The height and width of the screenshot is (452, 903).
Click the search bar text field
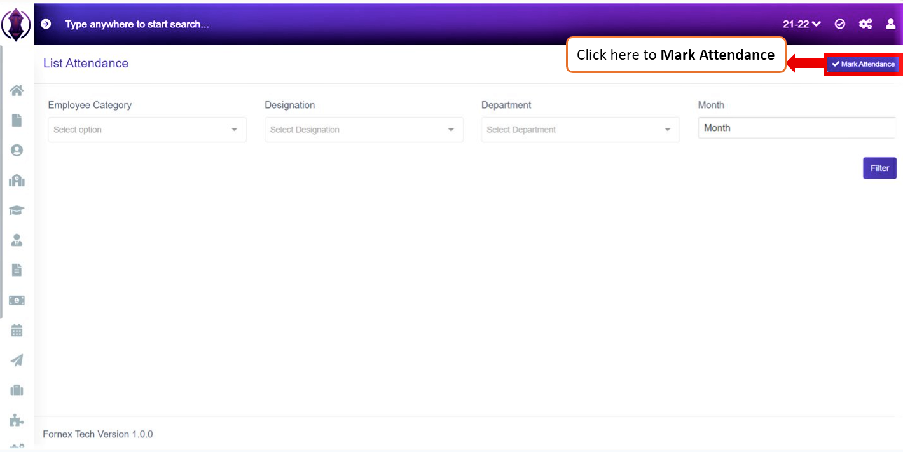[137, 24]
